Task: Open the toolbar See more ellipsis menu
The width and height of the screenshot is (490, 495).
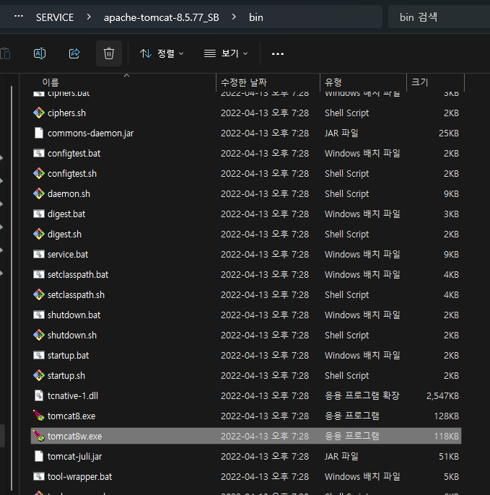Action: 278,53
